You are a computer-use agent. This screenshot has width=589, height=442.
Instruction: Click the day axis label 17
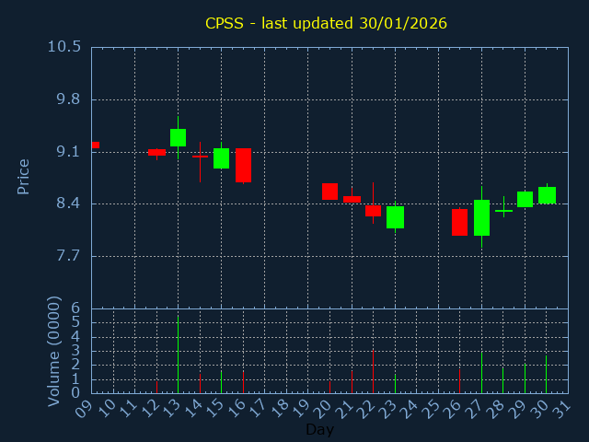257,408
